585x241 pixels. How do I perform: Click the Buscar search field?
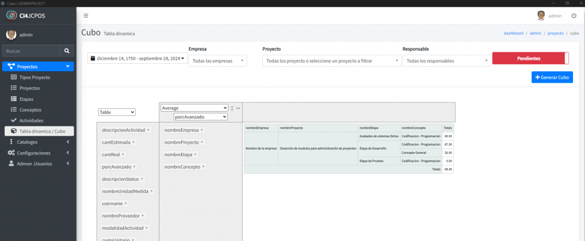31,51
